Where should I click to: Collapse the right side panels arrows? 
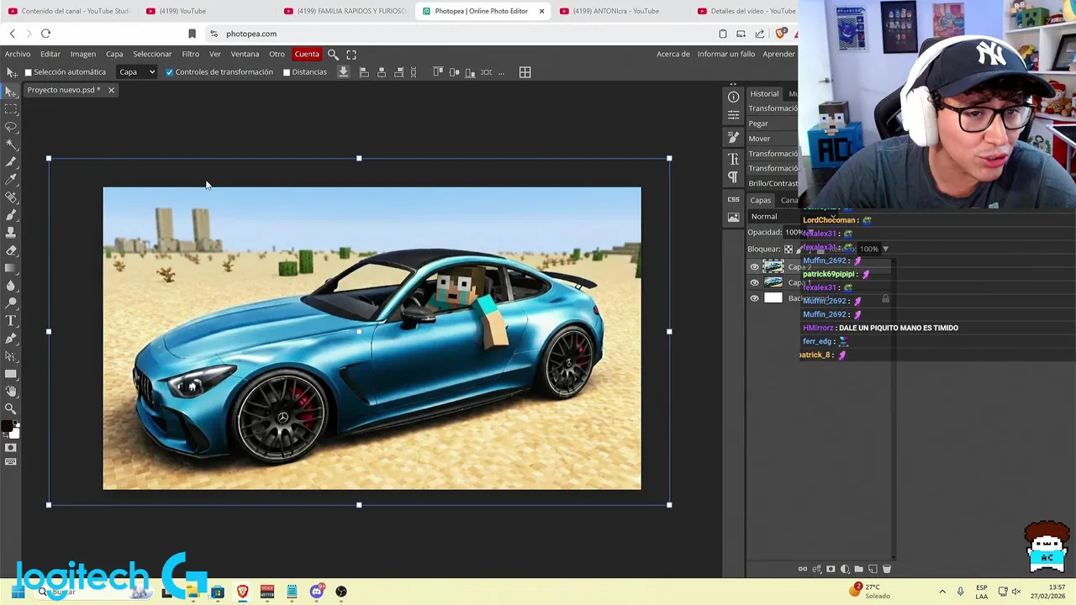point(733,84)
